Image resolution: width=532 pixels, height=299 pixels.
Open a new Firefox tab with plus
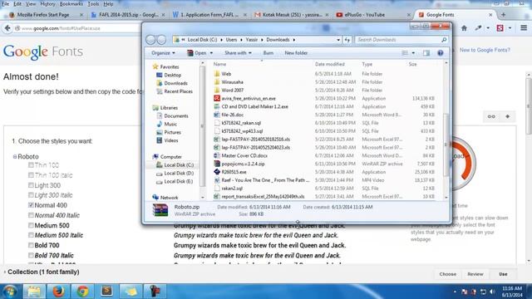pyautogui.click(x=503, y=15)
